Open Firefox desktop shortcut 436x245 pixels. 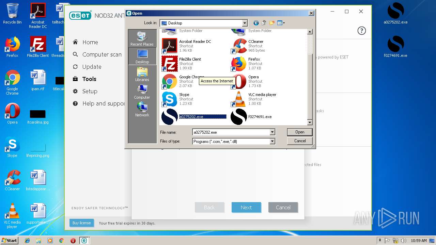coord(12,47)
